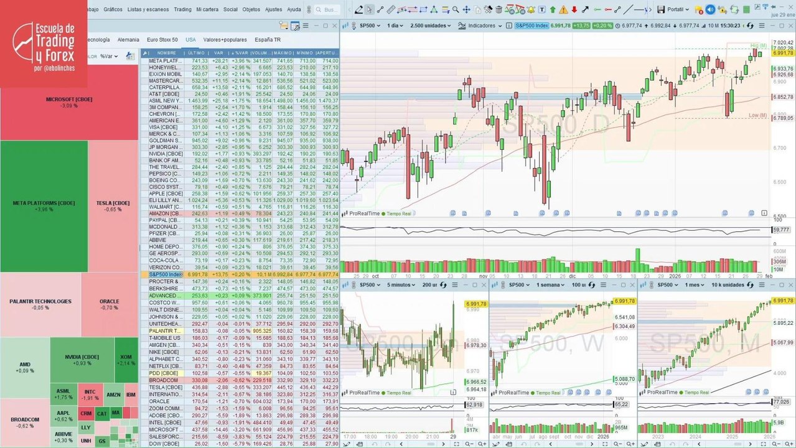
Task: Select META PLATFORMS tile in heatmap
Action: (44, 206)
